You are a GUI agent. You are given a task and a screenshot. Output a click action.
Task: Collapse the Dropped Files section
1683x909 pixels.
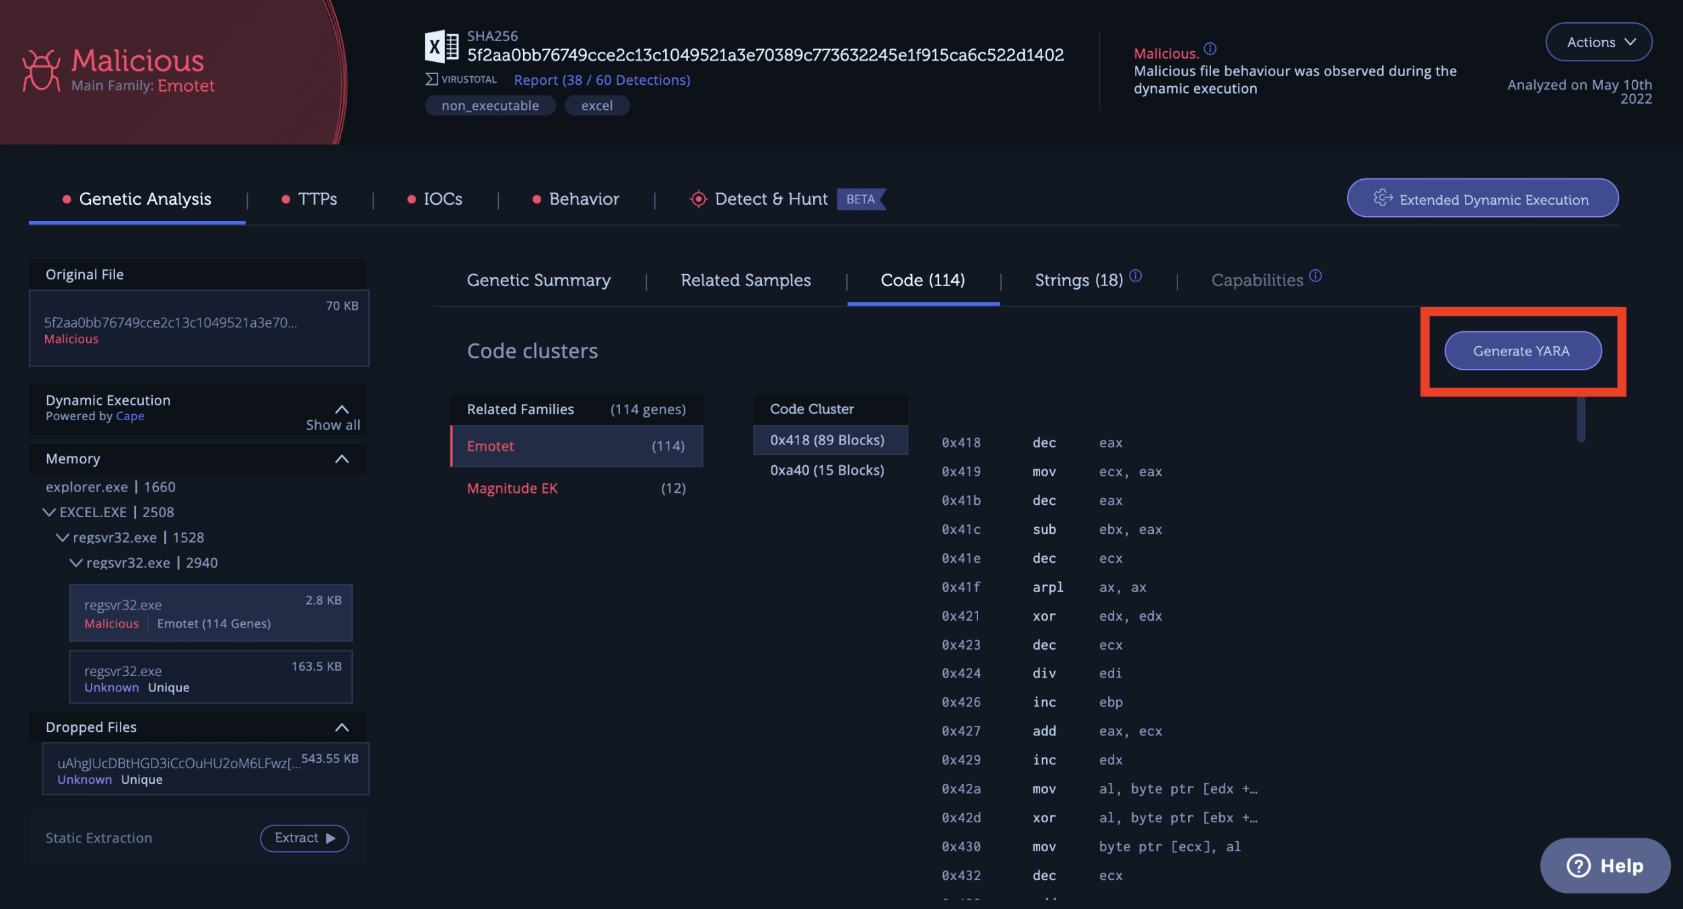(x=342, y=727)
